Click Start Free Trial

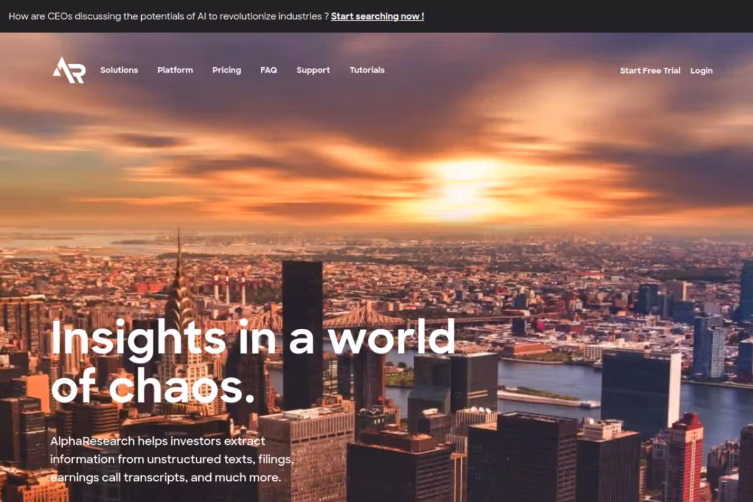[650, 71]
